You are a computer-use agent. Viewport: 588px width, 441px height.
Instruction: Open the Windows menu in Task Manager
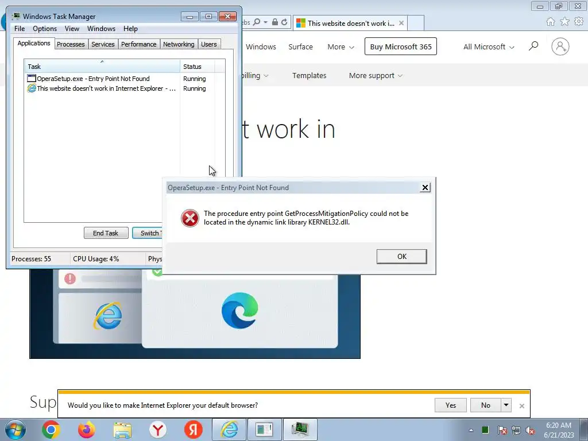(101, 29)
